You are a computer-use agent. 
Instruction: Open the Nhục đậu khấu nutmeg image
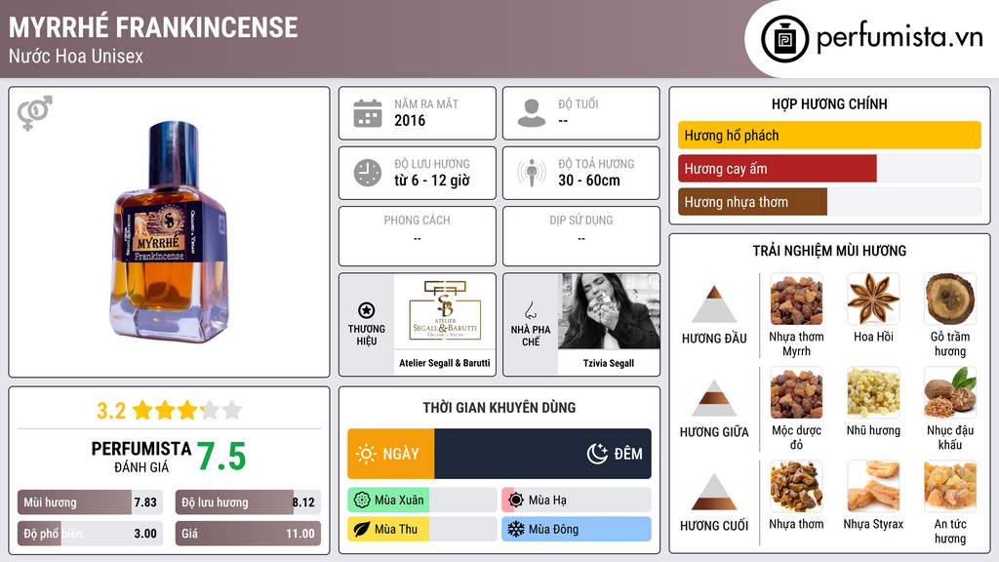[x=950, y=393]
